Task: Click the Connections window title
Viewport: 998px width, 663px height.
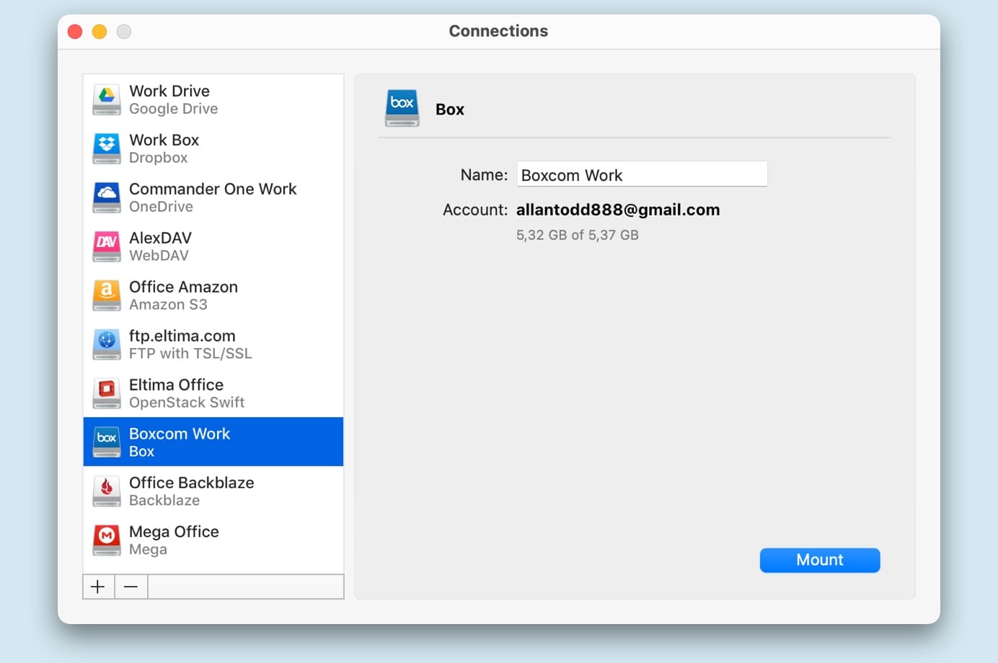Action: point(498,31)
